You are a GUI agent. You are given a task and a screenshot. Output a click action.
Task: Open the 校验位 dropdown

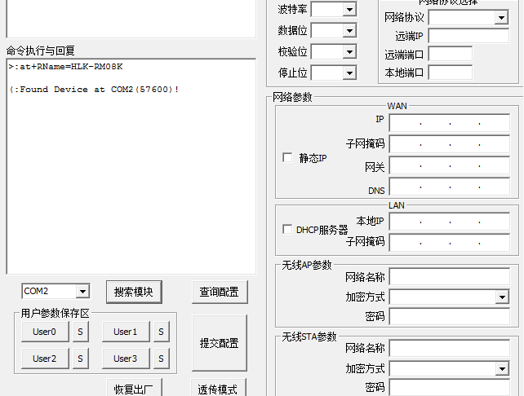coord(349,51)
